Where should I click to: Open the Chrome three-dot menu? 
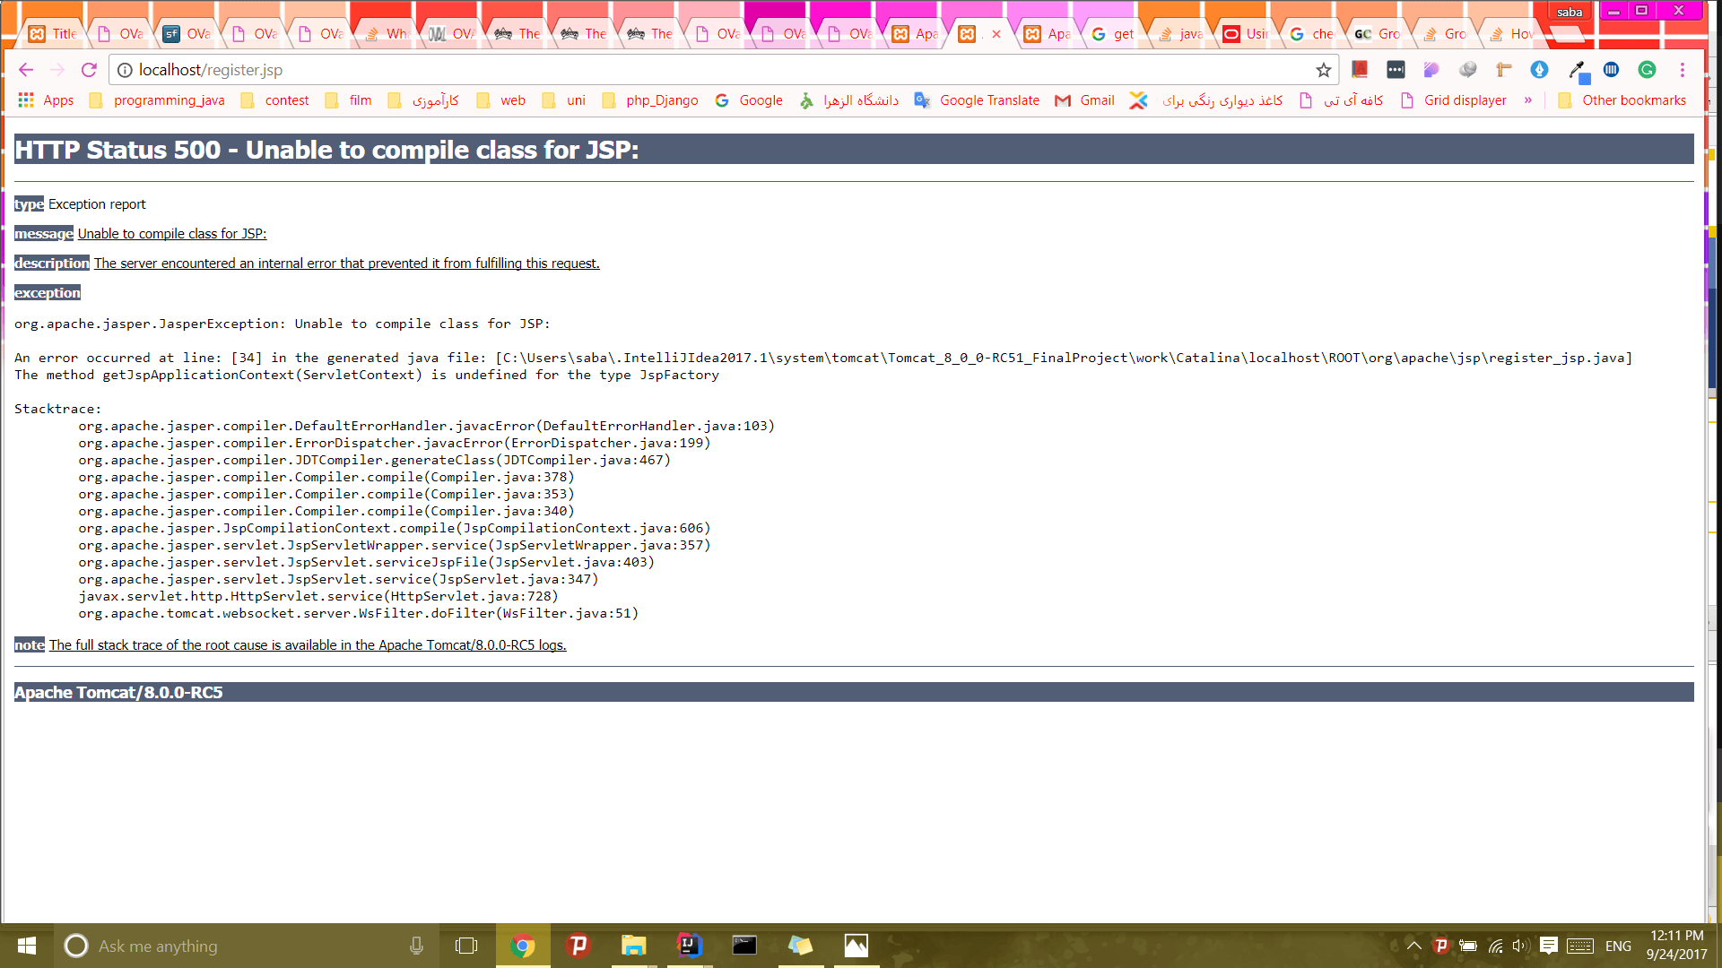coord(1683,70)
